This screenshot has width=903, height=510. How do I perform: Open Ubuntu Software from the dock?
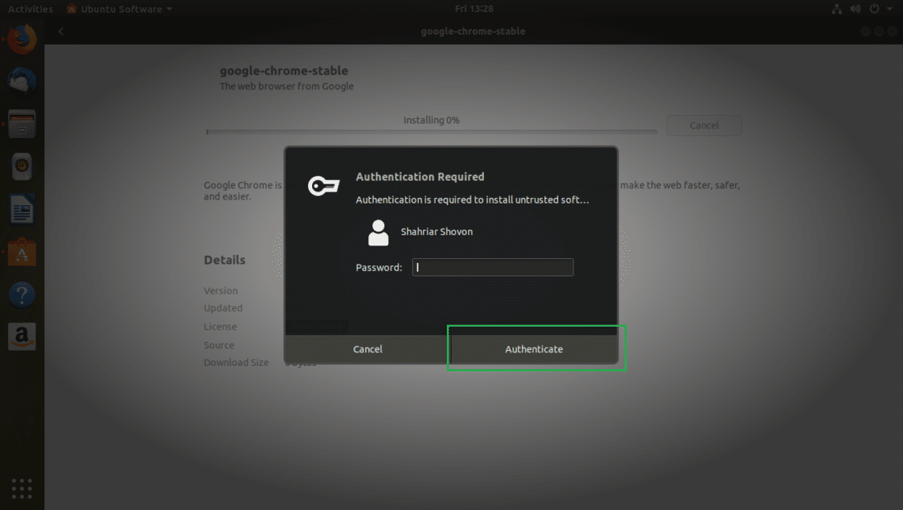coord(22,252)
